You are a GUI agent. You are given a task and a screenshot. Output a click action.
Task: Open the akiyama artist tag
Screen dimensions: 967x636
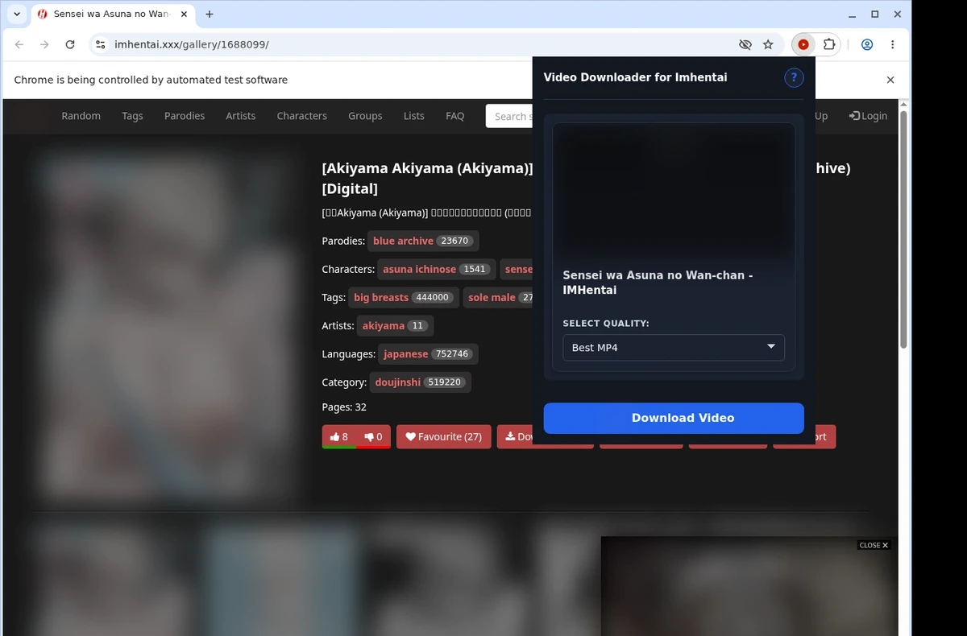pyautogui.click(x=395, y=325)
